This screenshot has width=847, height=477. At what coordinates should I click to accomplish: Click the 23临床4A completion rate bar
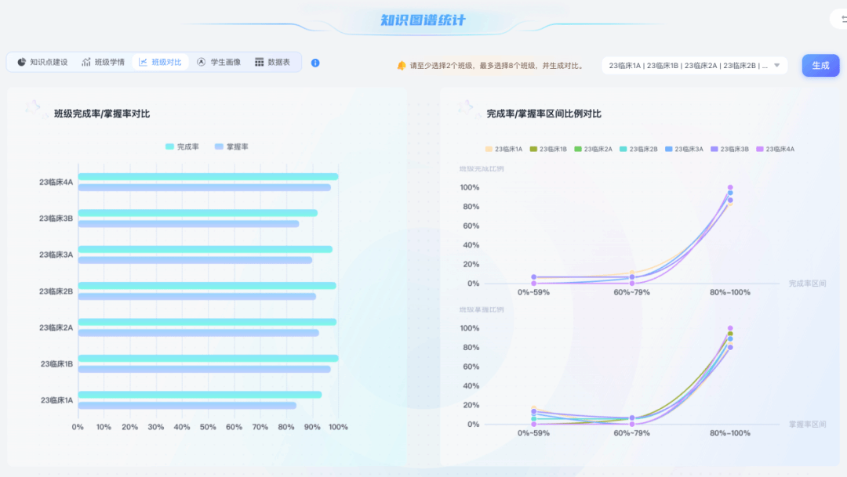(x=208, y=177)
